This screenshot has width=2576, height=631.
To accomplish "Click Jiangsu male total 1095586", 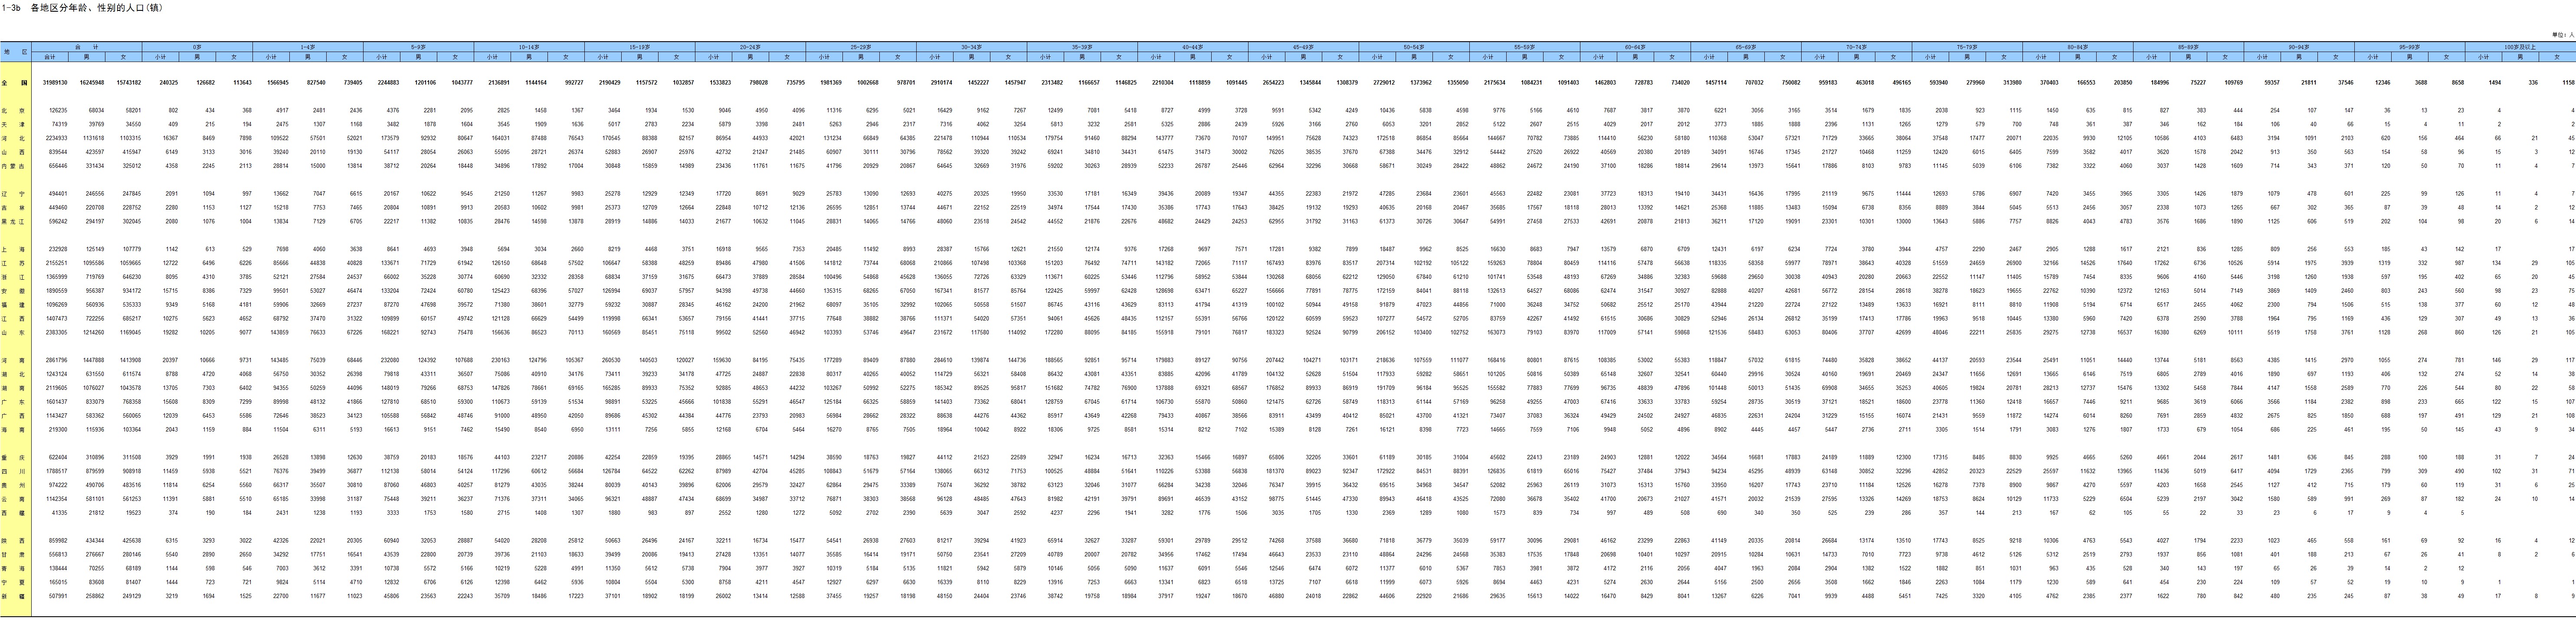I will [94, 262].
